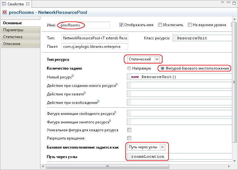The width and height of the screenshot is (238, 170).
Task: Check Уникальная фигура для каждого ресурса
Action: point(129,130)
